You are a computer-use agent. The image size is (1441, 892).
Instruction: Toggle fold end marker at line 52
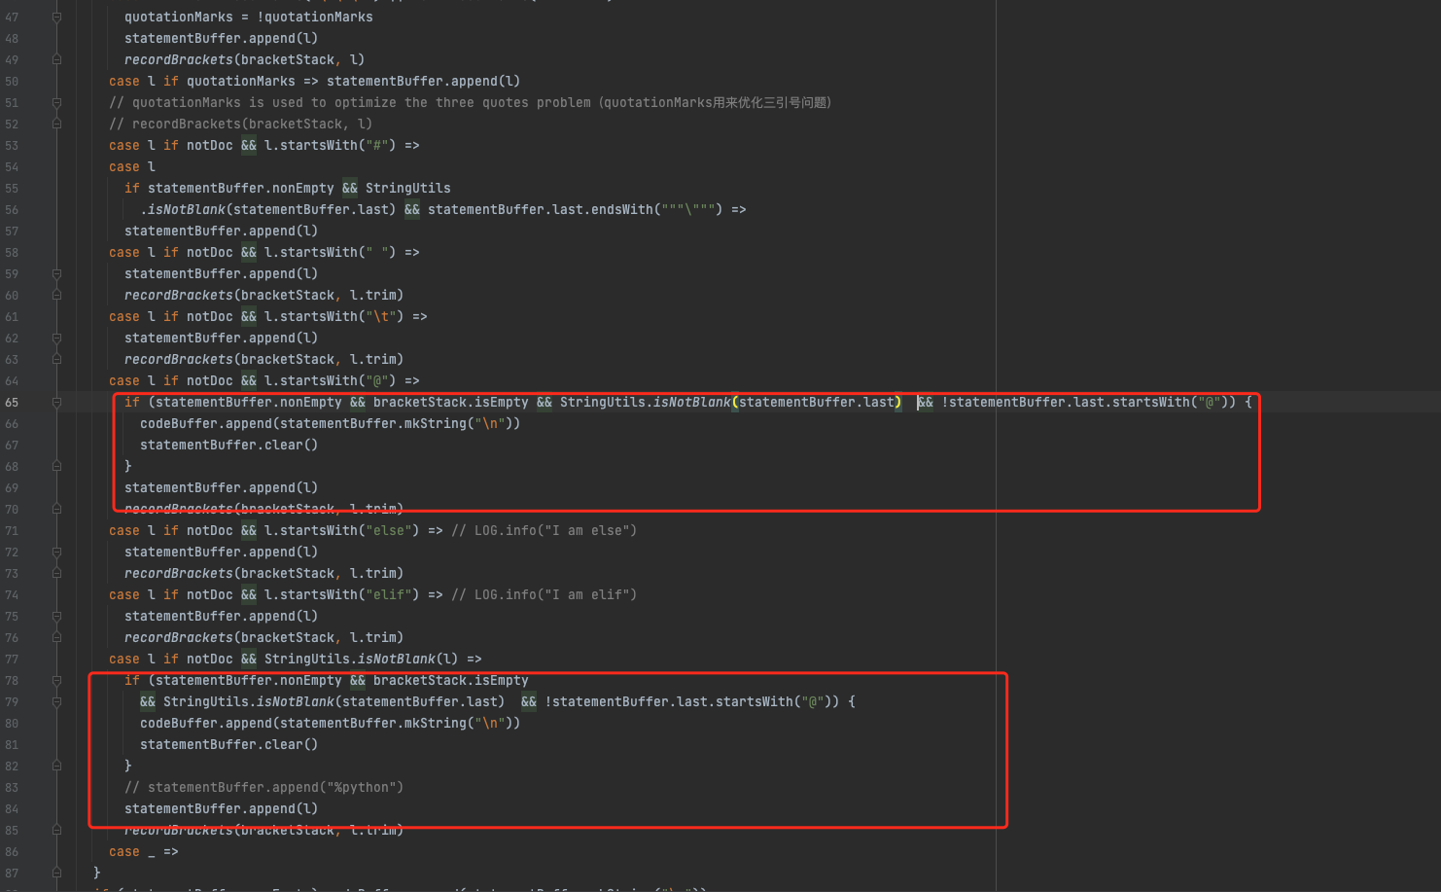(56, 125)
